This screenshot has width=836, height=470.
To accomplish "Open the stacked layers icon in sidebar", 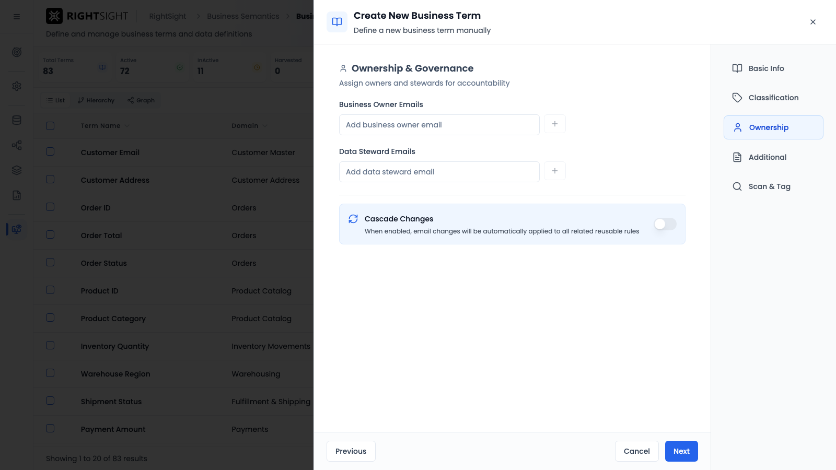I will 17,170.
